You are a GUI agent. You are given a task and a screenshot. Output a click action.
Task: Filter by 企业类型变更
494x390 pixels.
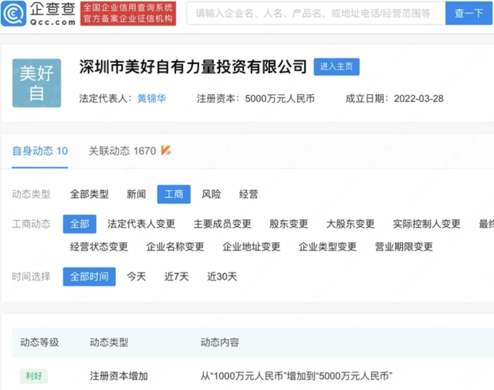click(328, 247)
